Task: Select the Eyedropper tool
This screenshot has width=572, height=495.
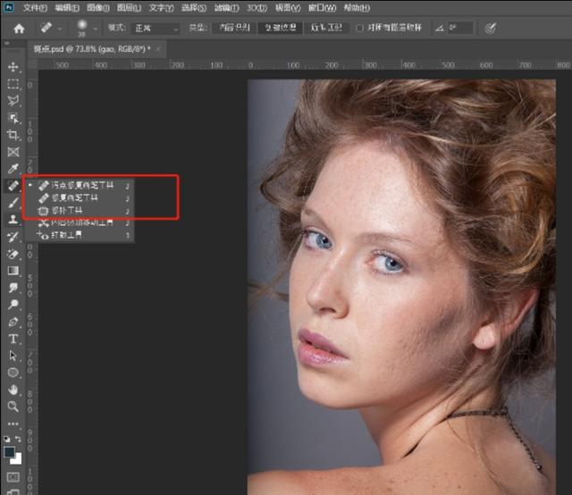Action: [13, 169]
